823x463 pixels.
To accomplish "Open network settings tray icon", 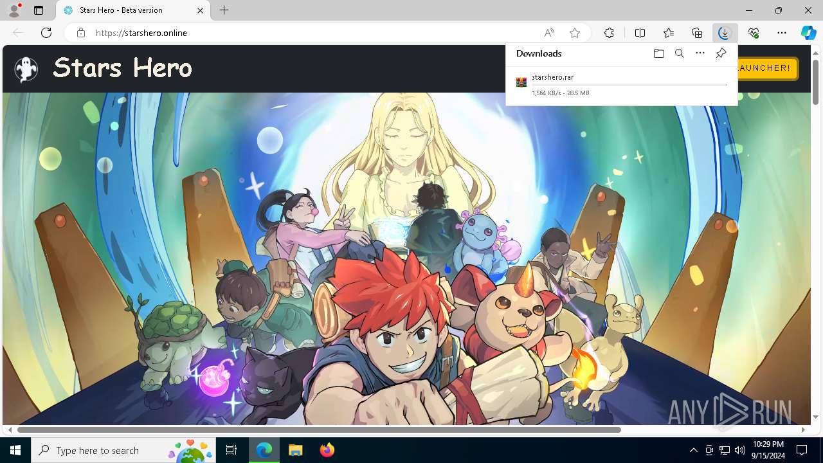I will coord(725,450).
